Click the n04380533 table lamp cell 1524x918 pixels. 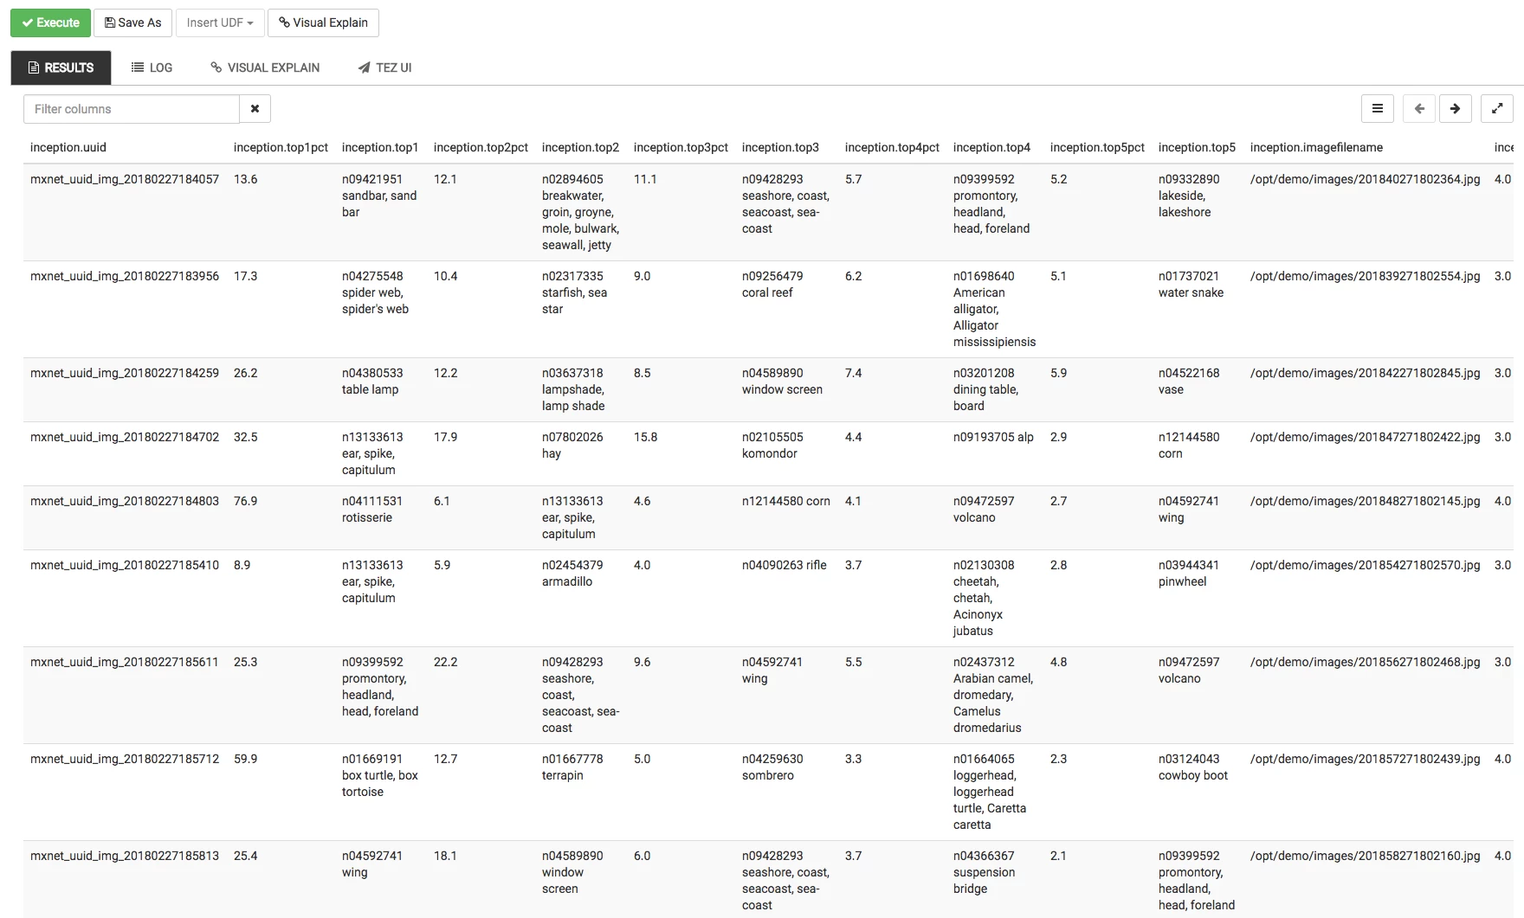(x=372, y=382)
